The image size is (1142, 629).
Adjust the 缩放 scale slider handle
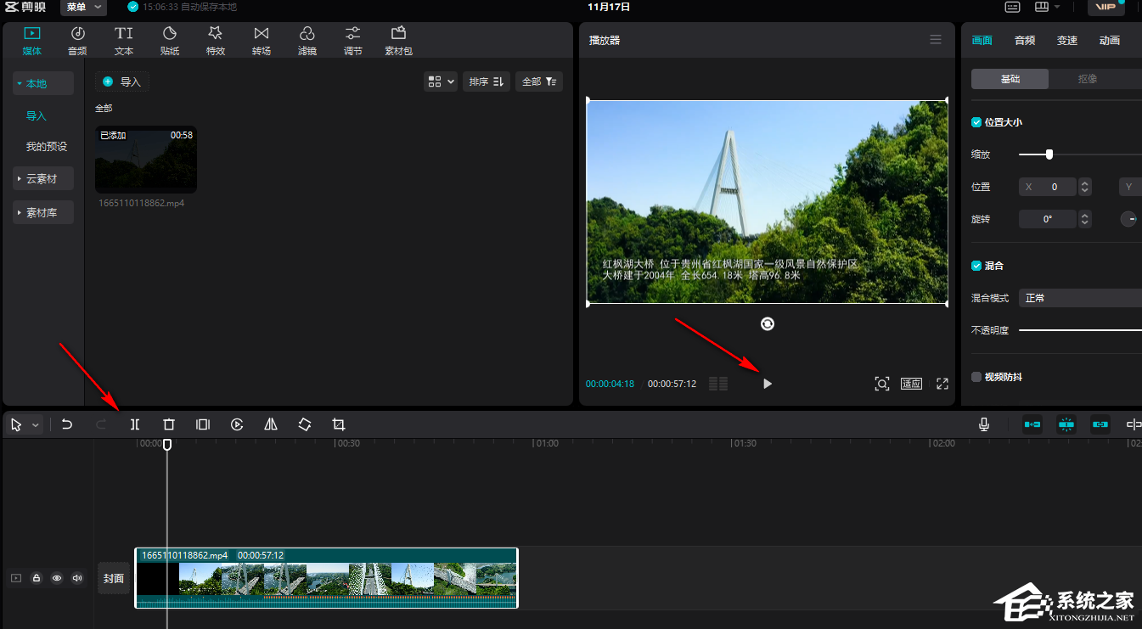point(1049,154)
